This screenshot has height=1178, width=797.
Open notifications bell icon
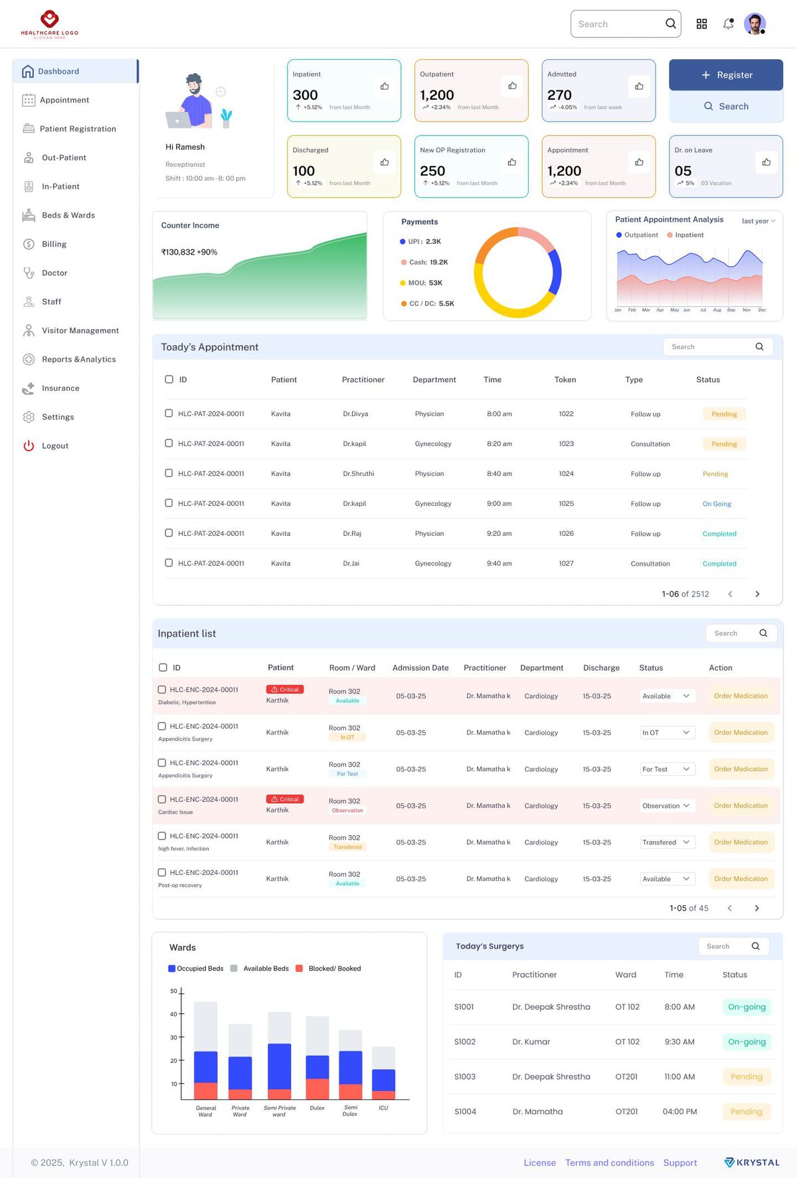(729, 24)
